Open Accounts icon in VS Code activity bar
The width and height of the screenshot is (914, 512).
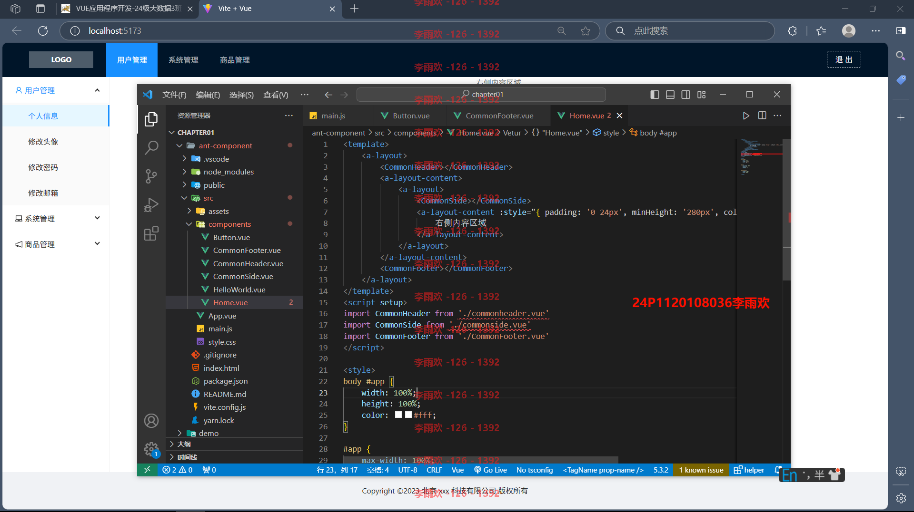151,421
